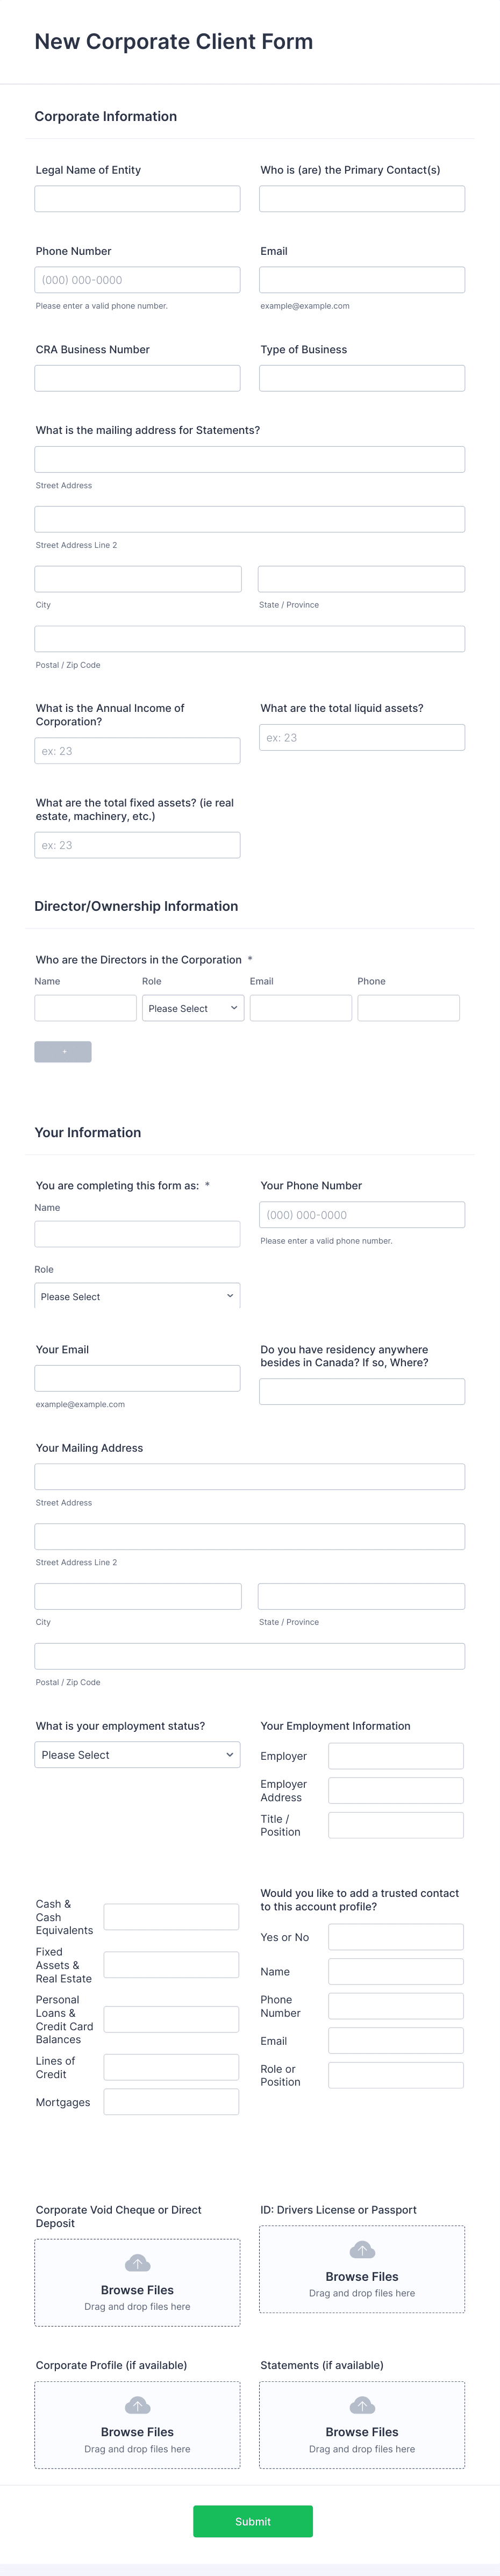Click the corporate Phone Number field
The image size is (500, 2576).
pyautogui.click(x=137, y=280)
